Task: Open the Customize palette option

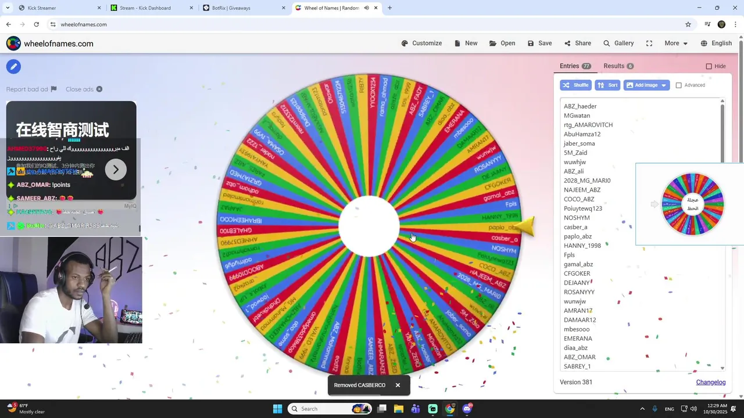Action: tap(421, 44)
